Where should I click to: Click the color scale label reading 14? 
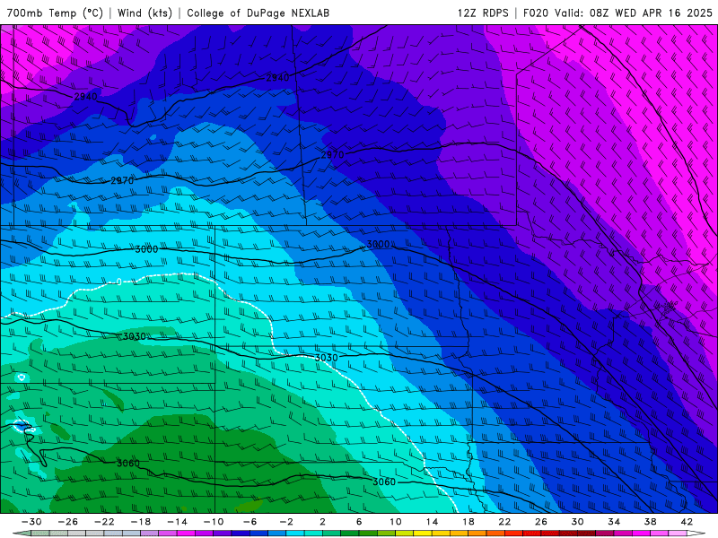(432, 522)
